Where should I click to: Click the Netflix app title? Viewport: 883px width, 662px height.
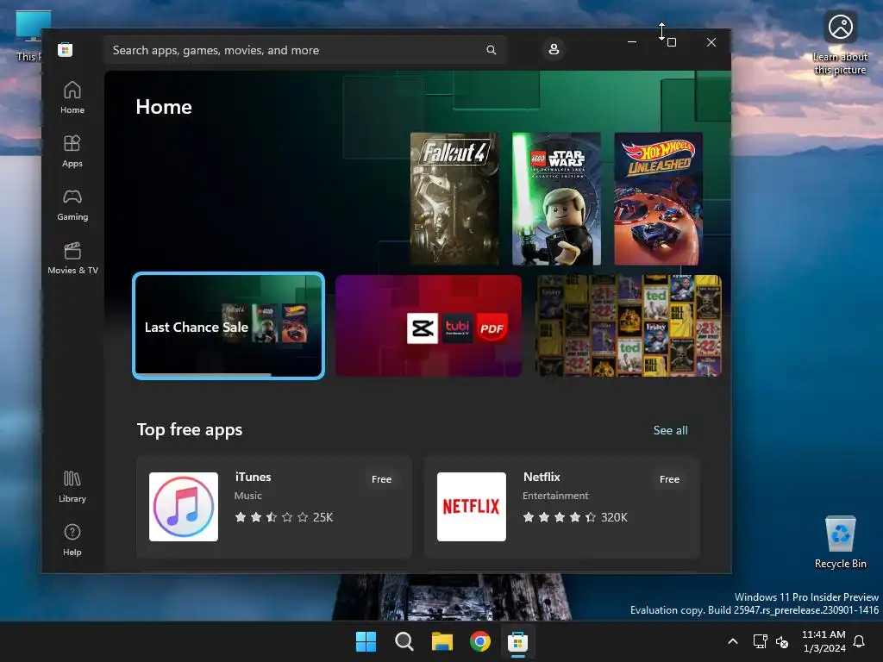542,477
